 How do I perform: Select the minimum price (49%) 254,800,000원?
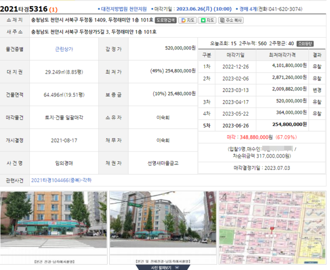(173, 71)
